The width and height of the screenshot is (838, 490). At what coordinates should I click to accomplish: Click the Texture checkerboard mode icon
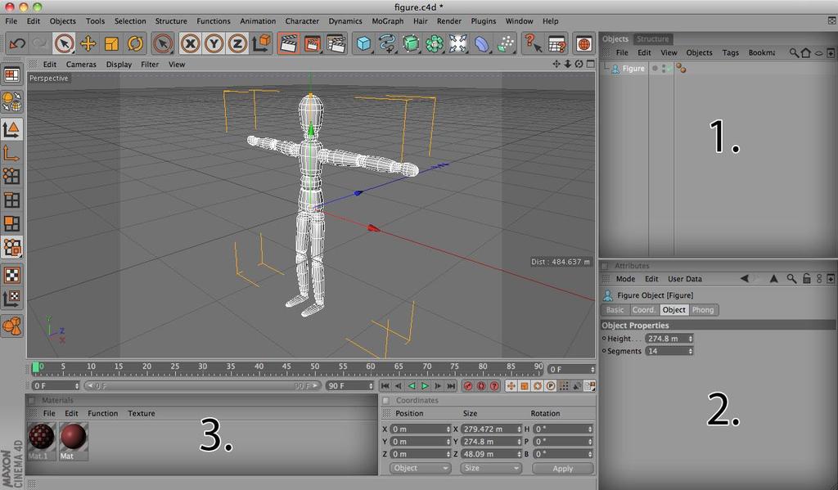[11, 275]
